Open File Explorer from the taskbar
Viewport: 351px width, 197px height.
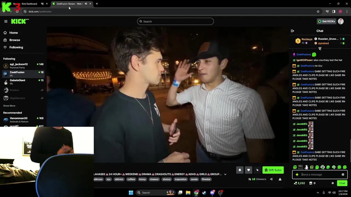click(x=188, y=193)
